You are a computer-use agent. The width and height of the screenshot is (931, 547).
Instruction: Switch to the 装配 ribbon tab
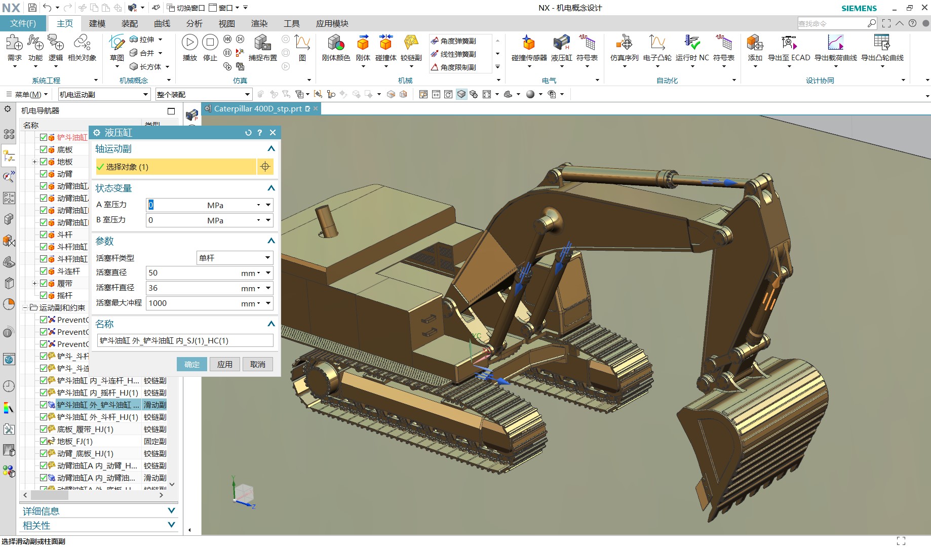[x=129, y=23]
